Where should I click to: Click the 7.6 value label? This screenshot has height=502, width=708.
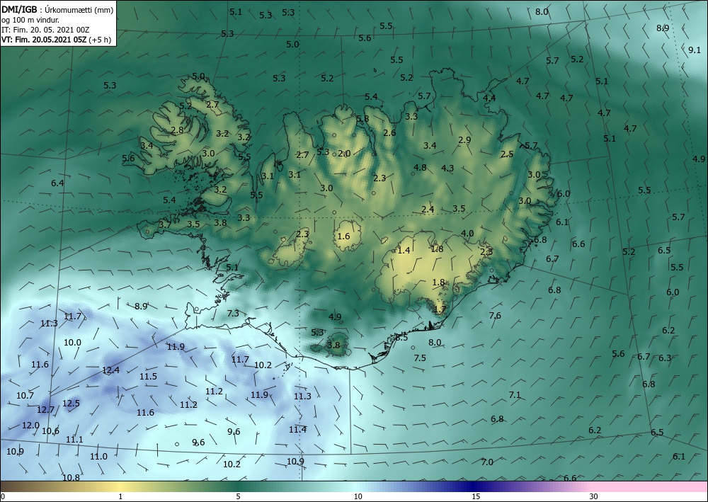point(495,315)
